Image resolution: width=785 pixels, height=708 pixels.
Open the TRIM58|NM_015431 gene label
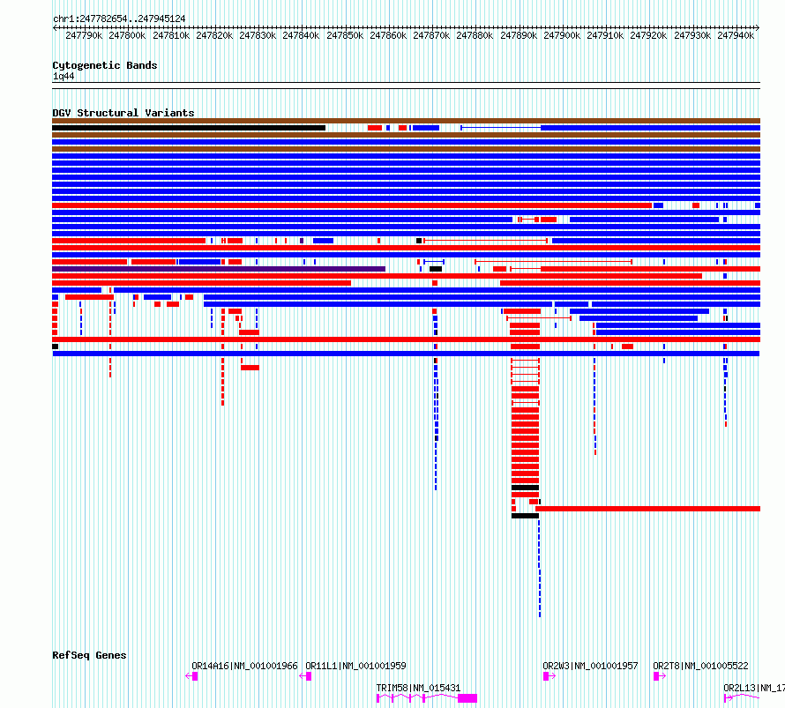pyautogui.click(x=418, y=688)
